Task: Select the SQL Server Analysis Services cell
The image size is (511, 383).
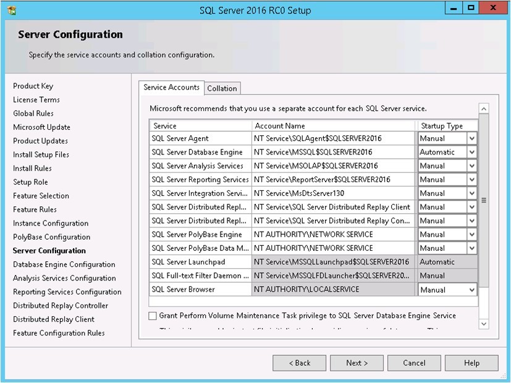Action: click(x=200, y=166)
